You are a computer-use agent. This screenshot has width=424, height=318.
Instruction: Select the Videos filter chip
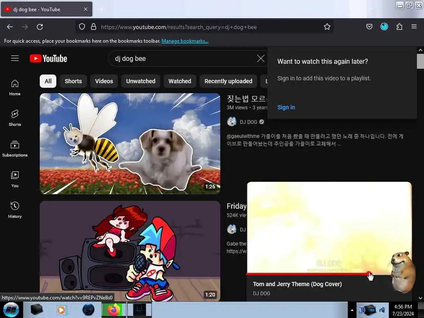point(104,81)
